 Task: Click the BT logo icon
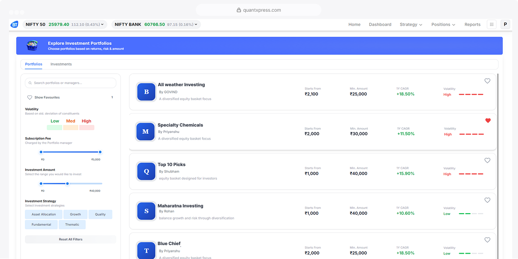click(x=14, y=24)
